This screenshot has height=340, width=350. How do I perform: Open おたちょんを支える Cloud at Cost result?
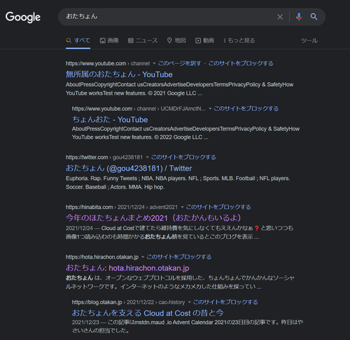[148, 313]
